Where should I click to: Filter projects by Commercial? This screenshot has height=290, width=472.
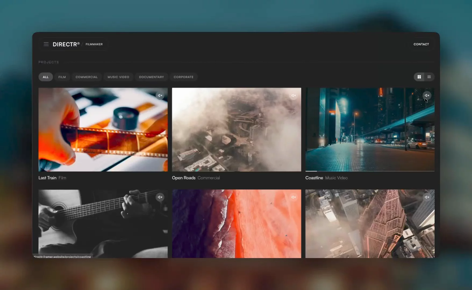[87, 77]
